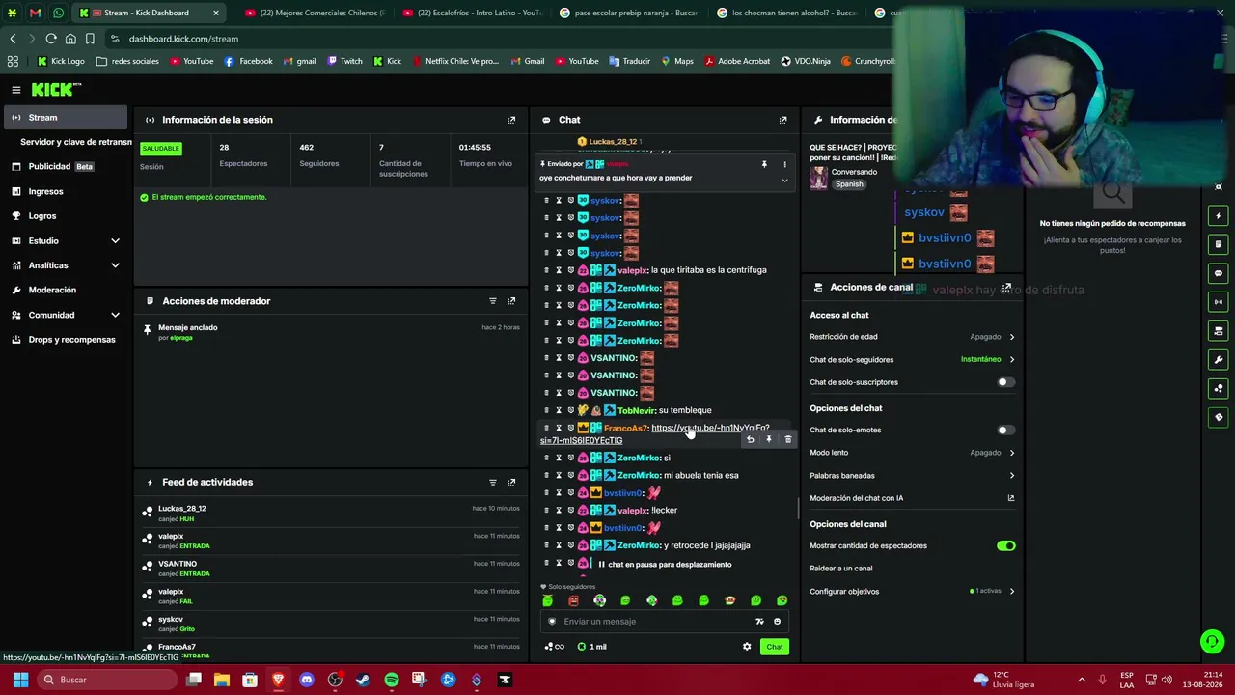Screen dimensions: 1235x695
Task: Pop out the Información de la sesión panel
Action: pos(511,120)
